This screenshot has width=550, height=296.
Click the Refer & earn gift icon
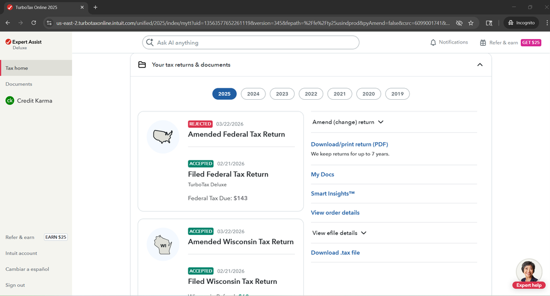click(483, 42)
